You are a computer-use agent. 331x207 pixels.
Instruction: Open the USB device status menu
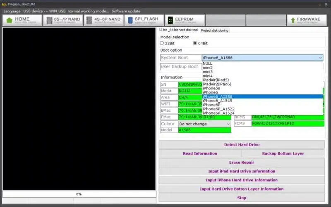(x=66, y=11)
